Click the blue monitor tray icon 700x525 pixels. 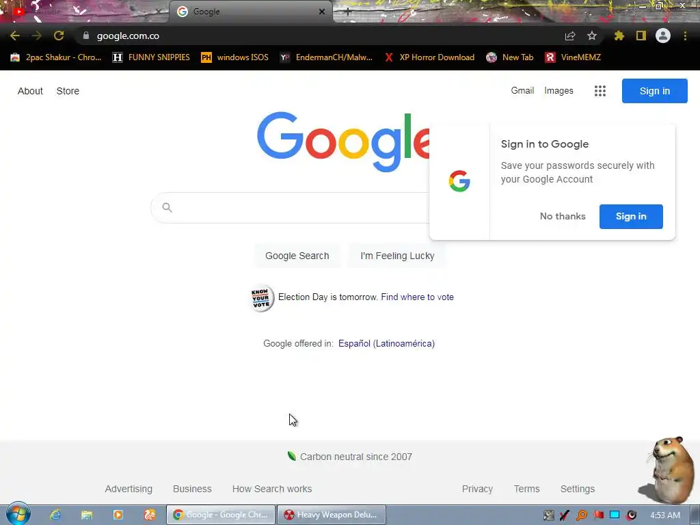(x=615, y=515)
